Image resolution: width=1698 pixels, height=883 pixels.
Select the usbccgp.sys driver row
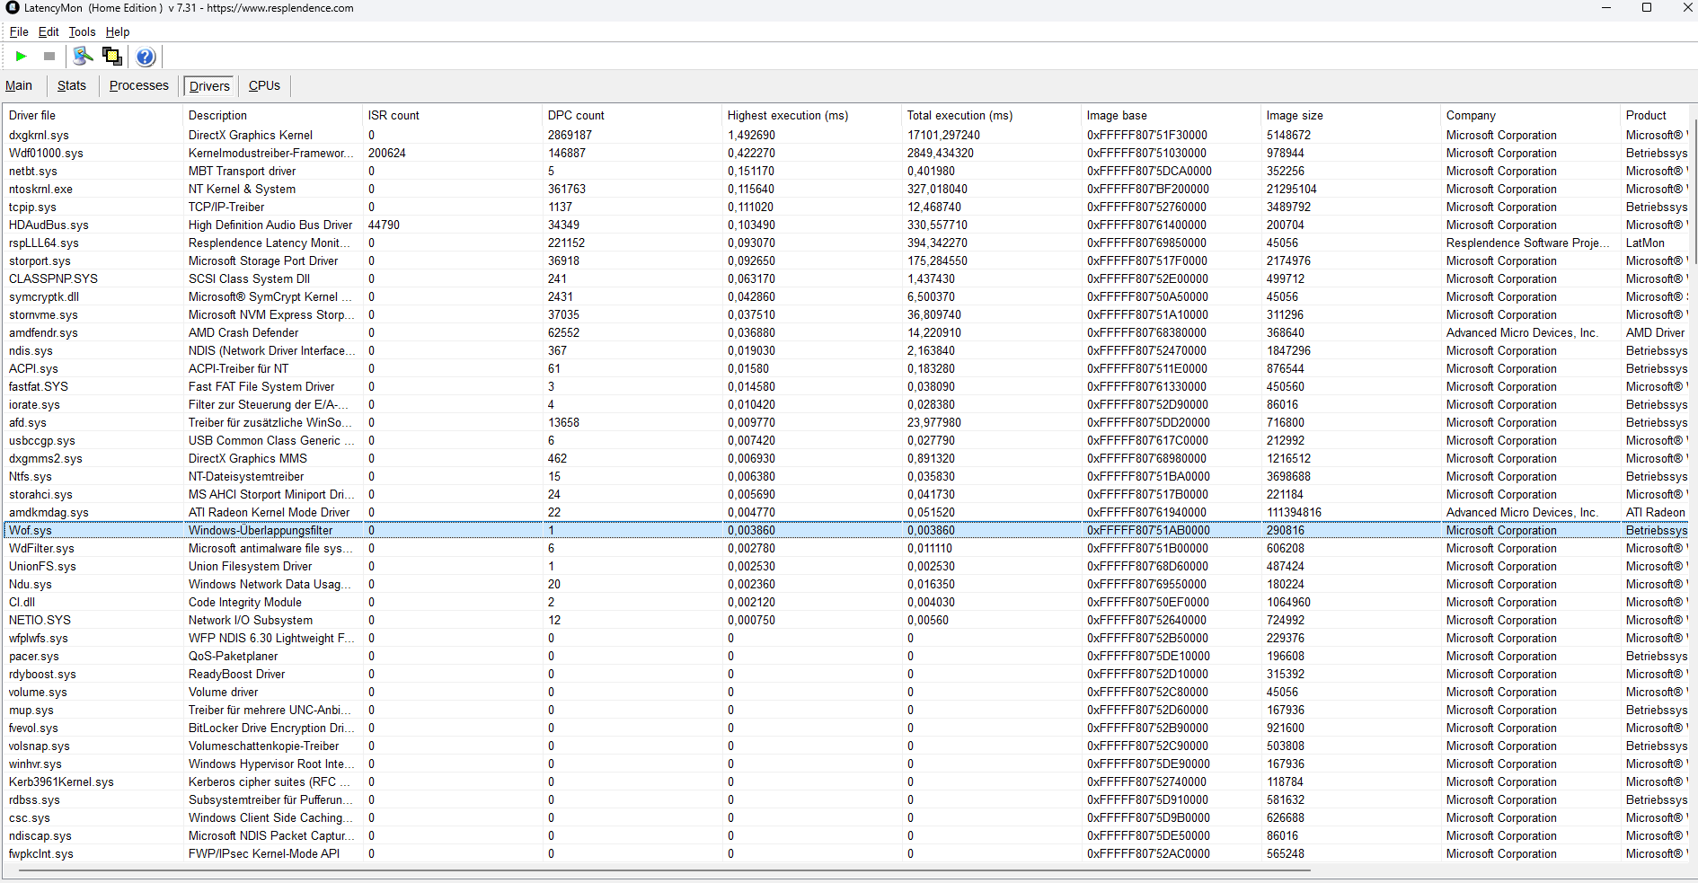[x=846, y=441]
